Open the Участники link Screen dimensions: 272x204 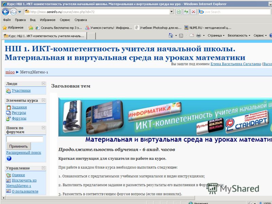coord(21,90)
